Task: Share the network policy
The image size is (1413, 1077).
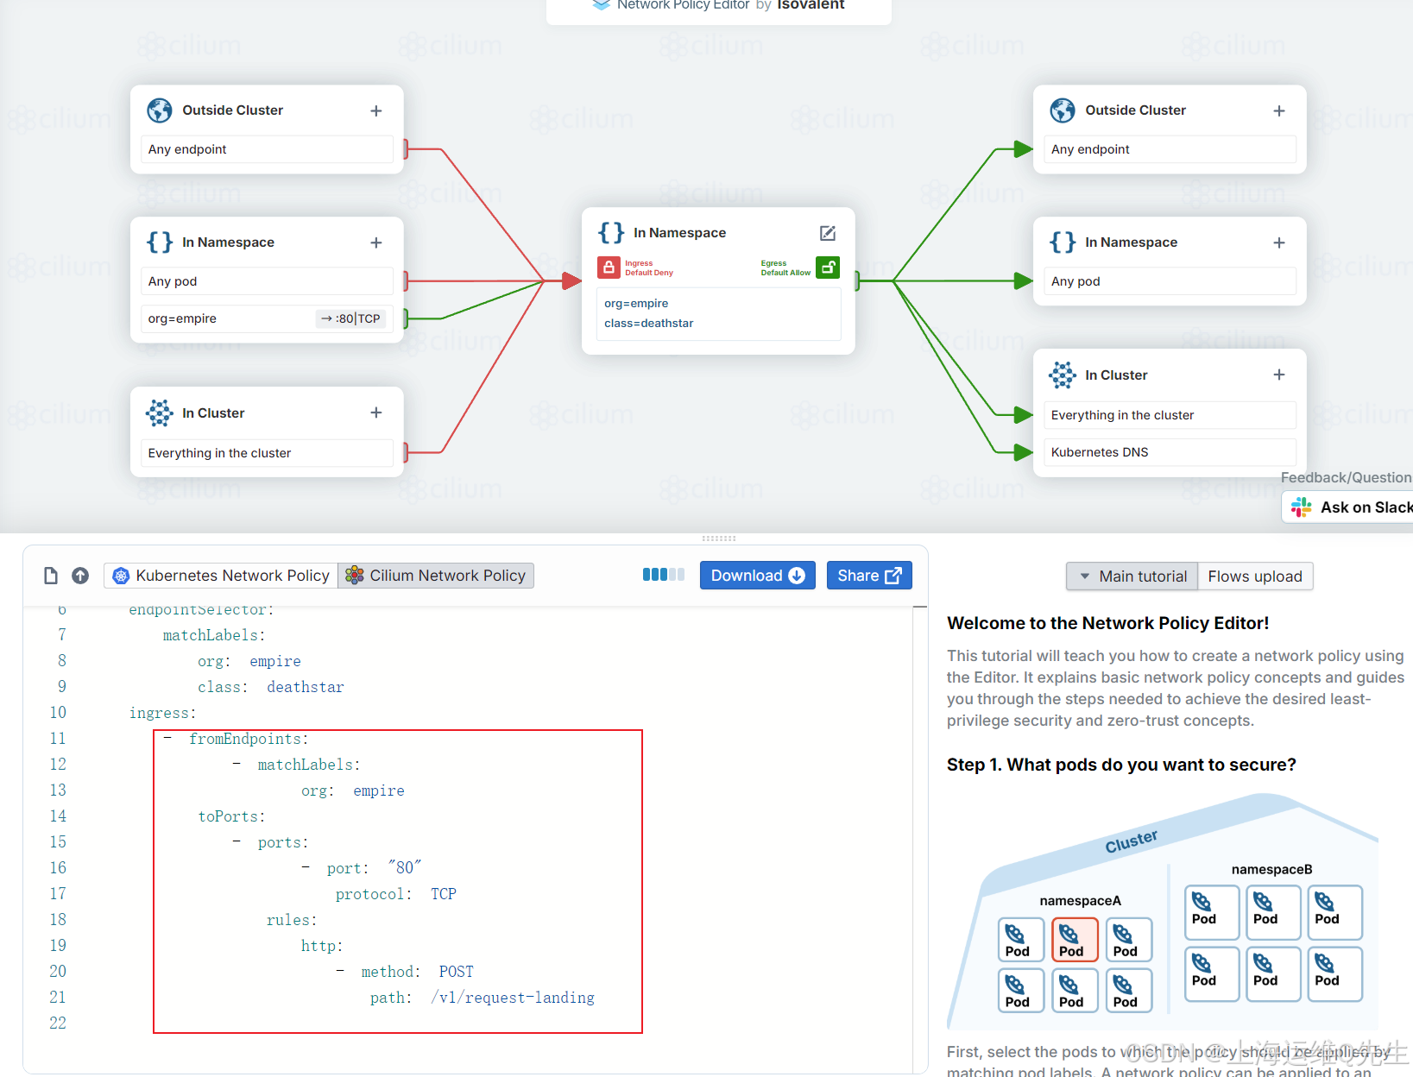Action: pyautogui.click(x=869, y=576)
